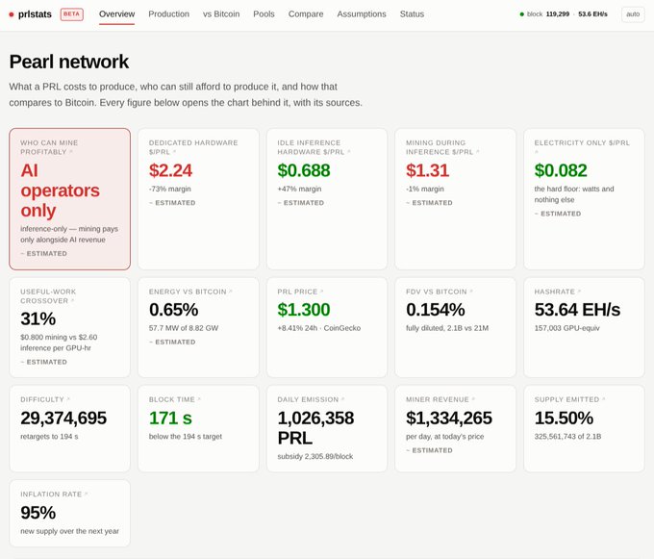This screenshot has height=559, width=654.
Task: Click the arrow icon beside HASHRATE
Action: pyautogui.click(x=579, y=292)
